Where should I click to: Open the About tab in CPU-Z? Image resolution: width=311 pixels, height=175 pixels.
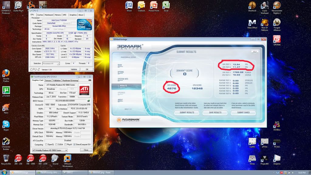(81, 15)
